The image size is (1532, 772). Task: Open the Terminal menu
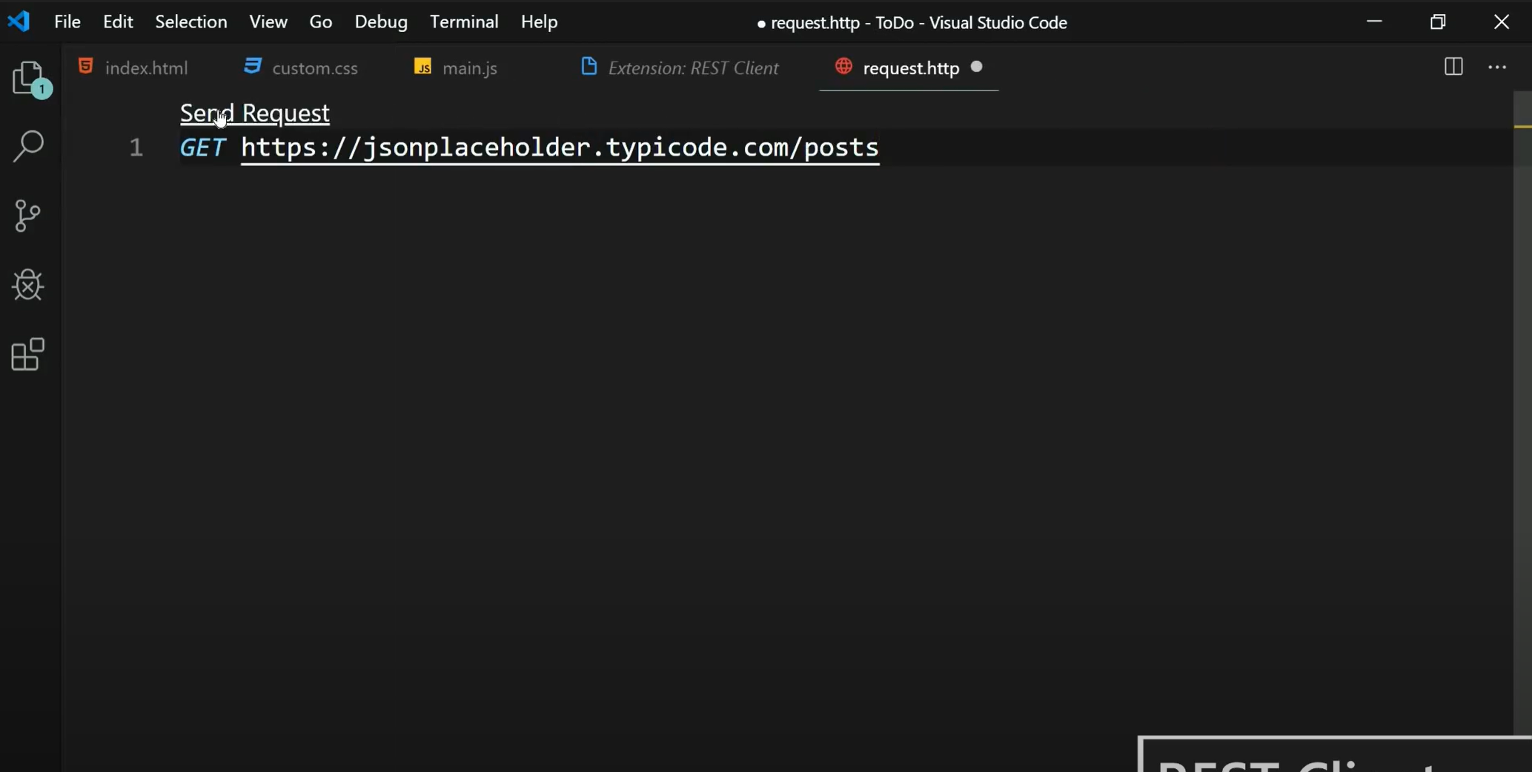[464, 21]
